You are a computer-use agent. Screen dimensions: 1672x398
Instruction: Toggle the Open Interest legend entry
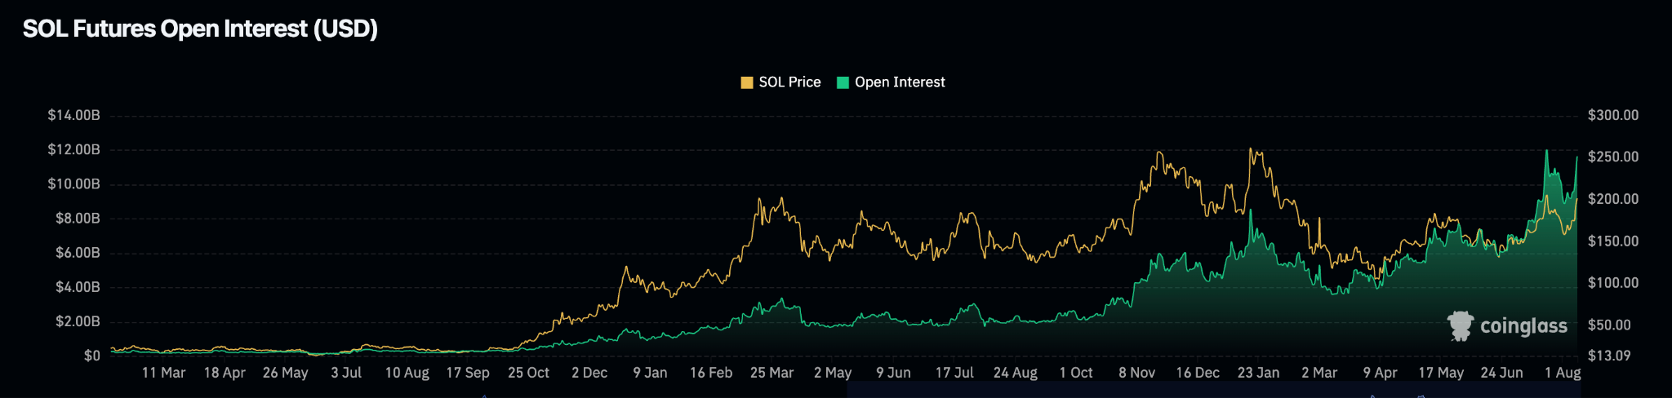pyautogui.click(x=891, y=82)
